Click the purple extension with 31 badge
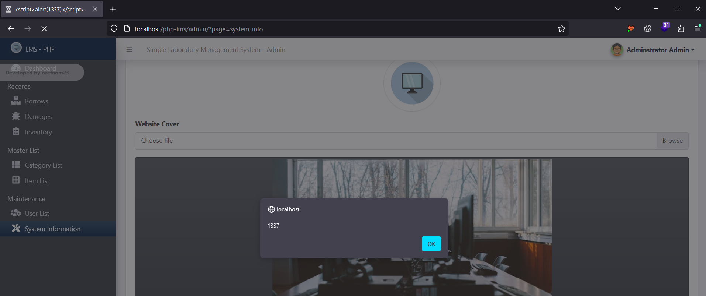The width and height of the screenshot is (706, 296). pos(665,28)
